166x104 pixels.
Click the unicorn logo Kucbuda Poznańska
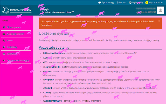point(17,10)
